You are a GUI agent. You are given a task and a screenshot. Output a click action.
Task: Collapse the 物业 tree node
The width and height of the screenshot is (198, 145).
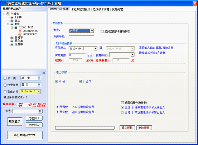coord(8,24)
